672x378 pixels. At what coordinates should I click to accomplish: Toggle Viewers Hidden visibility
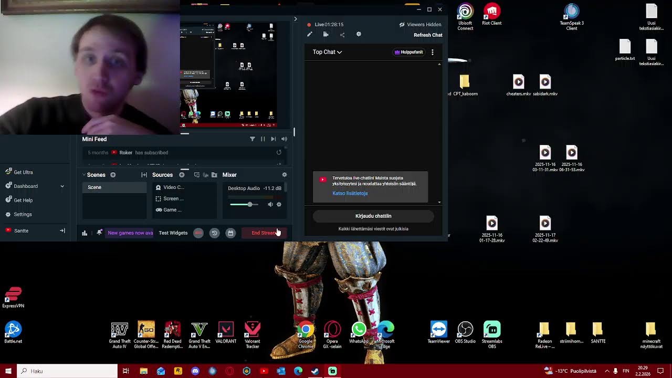pos(420,25)
